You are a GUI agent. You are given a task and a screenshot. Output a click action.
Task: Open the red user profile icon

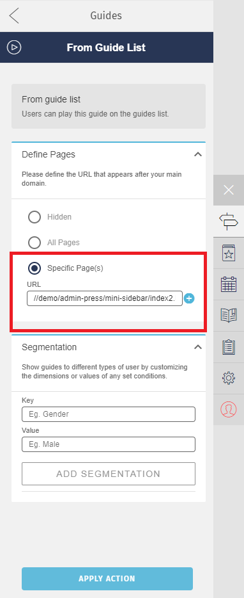229,409
